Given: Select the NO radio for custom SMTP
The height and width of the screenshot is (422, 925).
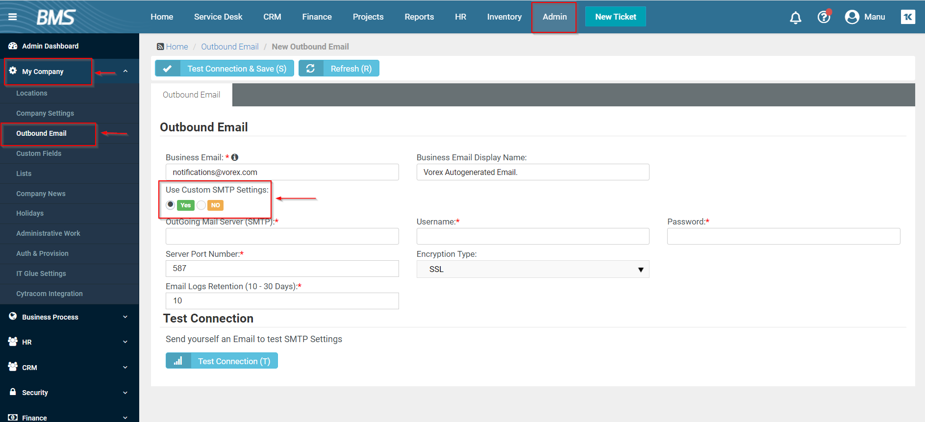Looking at the screenshot, I should click(201, 205).
